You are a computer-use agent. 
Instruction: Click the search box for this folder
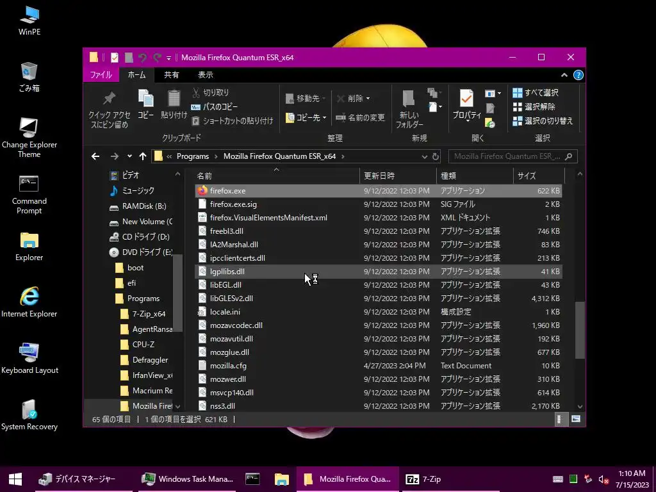pos(512,156)
